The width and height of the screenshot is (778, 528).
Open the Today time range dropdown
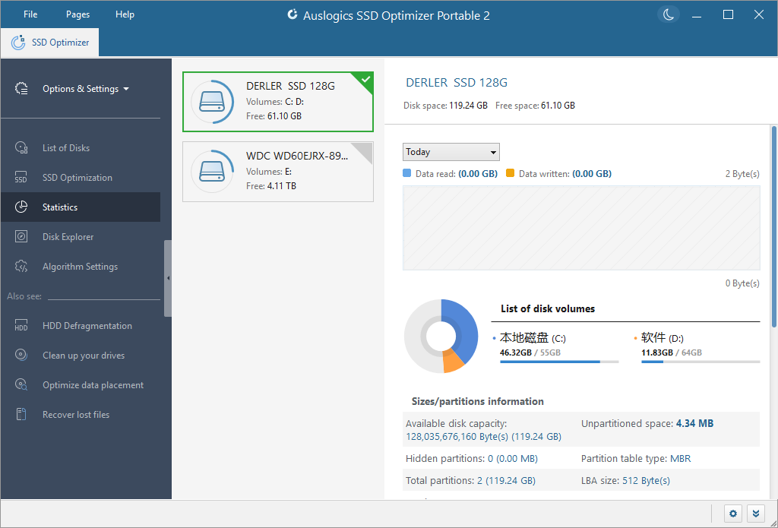(451, 152)
